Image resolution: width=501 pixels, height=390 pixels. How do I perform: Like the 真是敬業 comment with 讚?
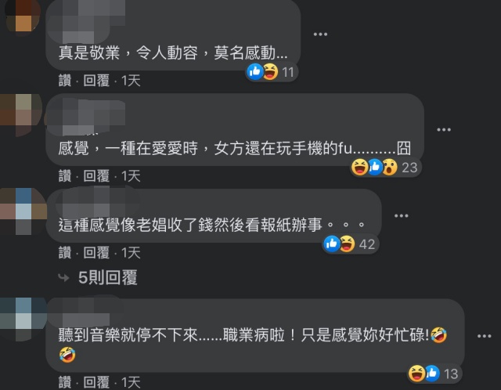[65, 81]
